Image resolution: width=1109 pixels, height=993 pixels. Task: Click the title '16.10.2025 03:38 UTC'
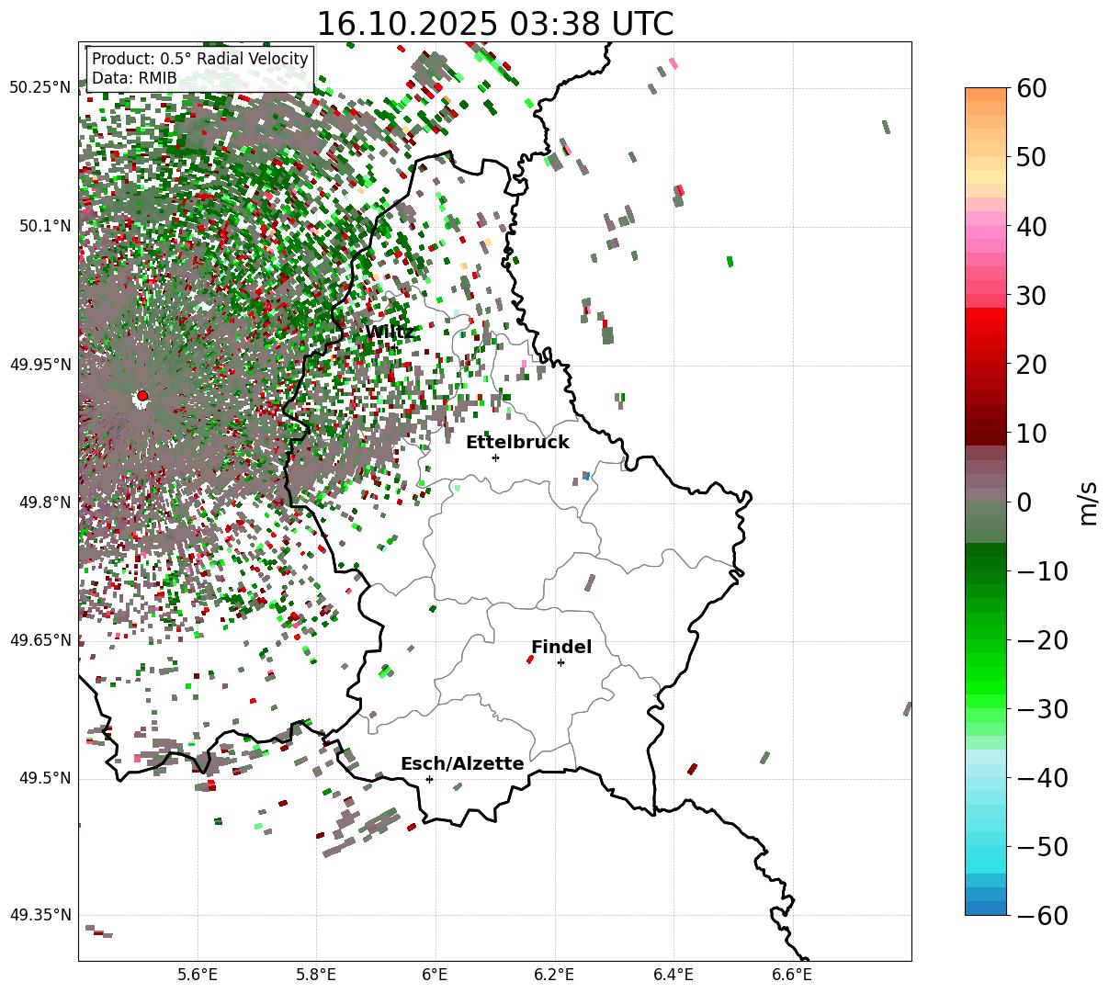494,24
